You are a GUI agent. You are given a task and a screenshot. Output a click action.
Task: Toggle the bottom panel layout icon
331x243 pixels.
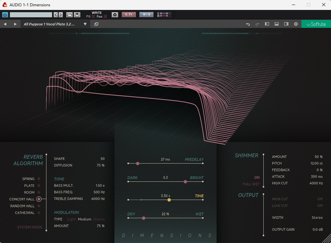tap(277, 24)
